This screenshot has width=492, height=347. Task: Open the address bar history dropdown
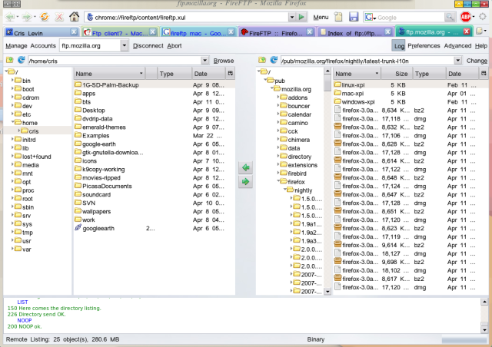292,17
